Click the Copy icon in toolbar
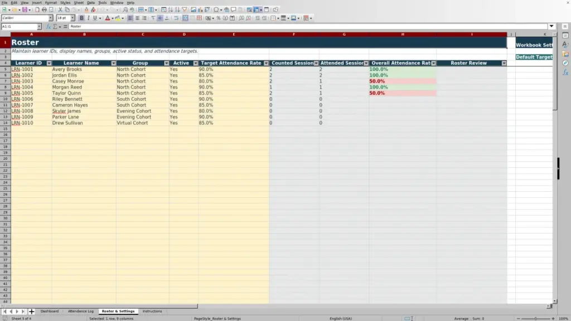Screen dimensions: 571x321 coord(67,9)
